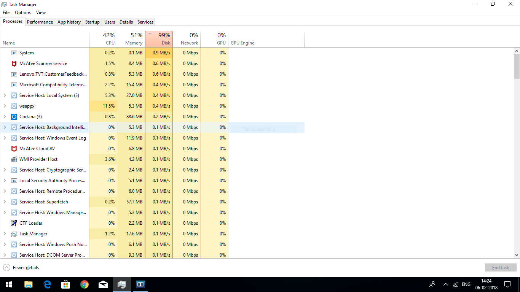Click the People icon in system tray
This screenshot has width=520, height=292.
point(432,284)
